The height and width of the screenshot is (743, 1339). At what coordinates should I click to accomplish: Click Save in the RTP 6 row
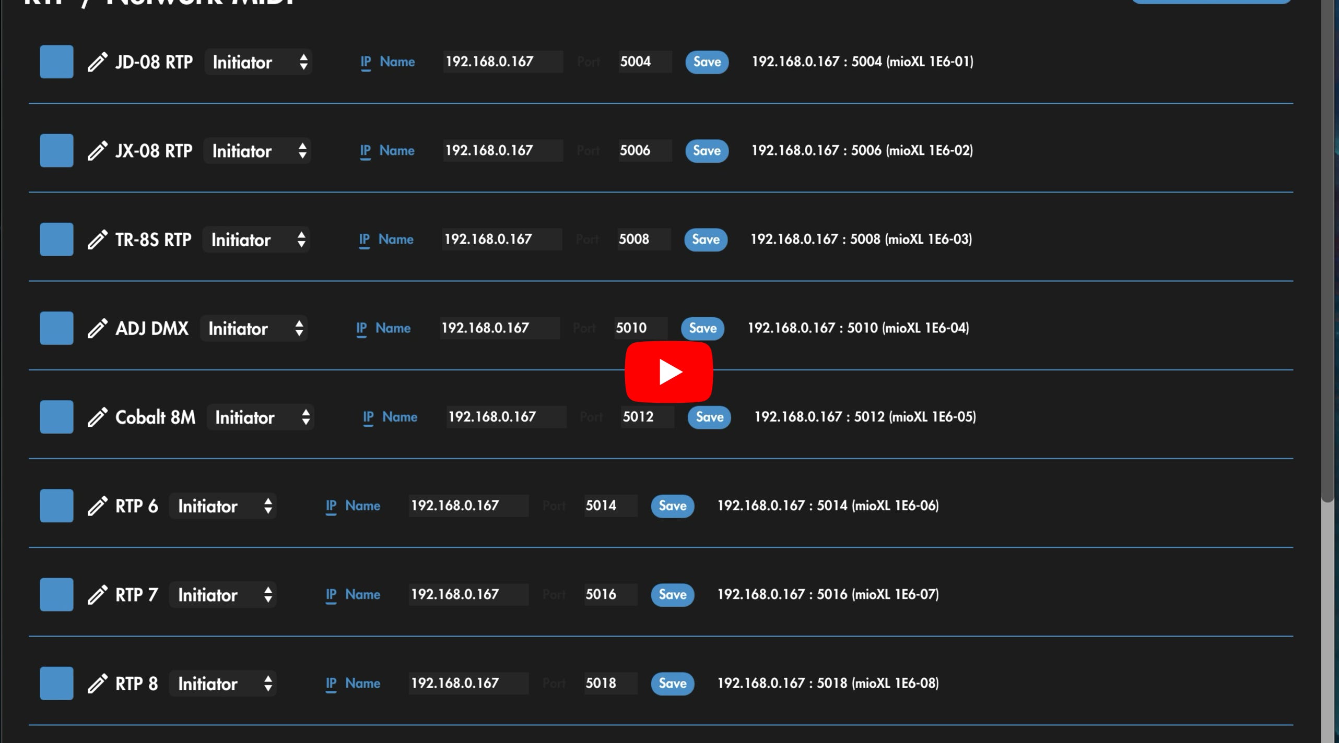pos(672,506)
